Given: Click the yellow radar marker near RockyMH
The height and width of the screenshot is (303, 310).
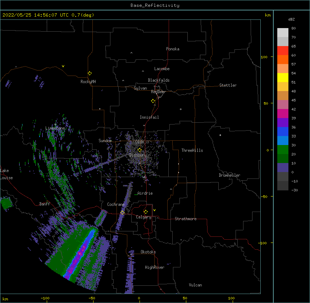Looking at the screenshot, I should (90, 73).
